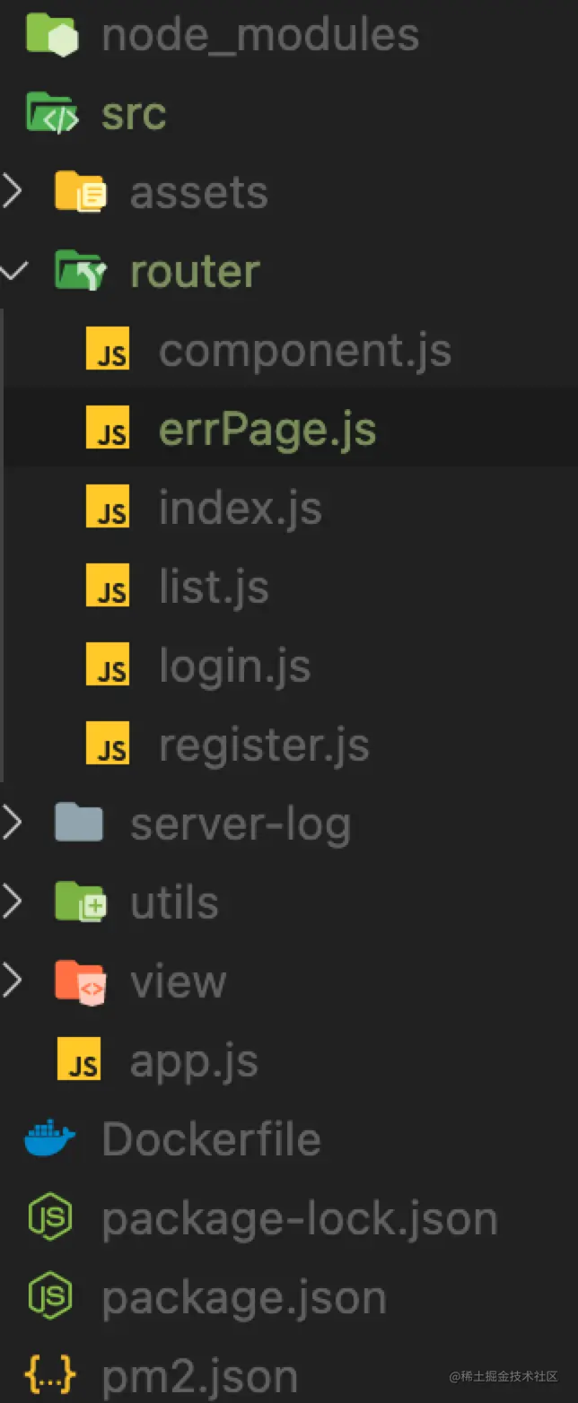Click the JS icon beside login.js

click(108, 665)
